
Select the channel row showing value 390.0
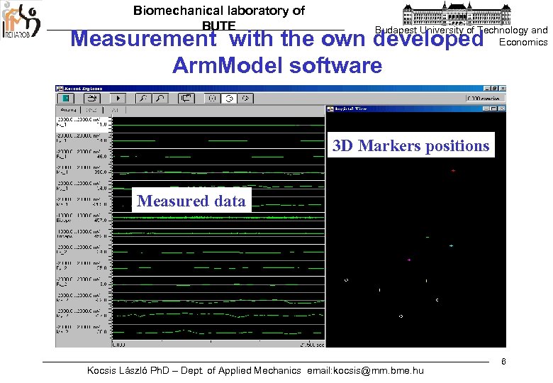(x=82, y=172)
